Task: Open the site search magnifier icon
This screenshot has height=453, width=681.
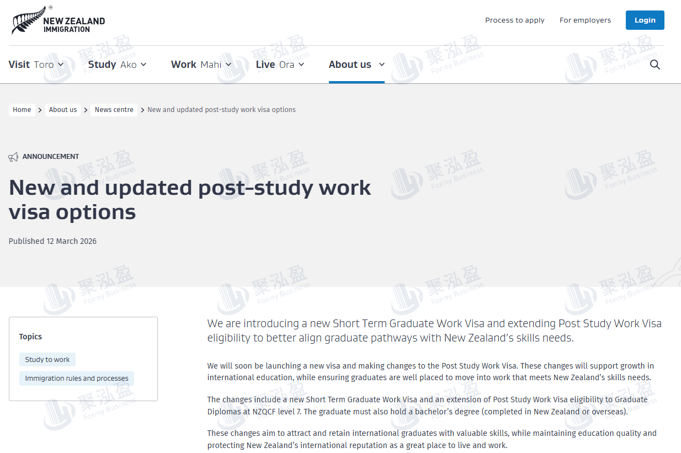Action: coord(655,65)
